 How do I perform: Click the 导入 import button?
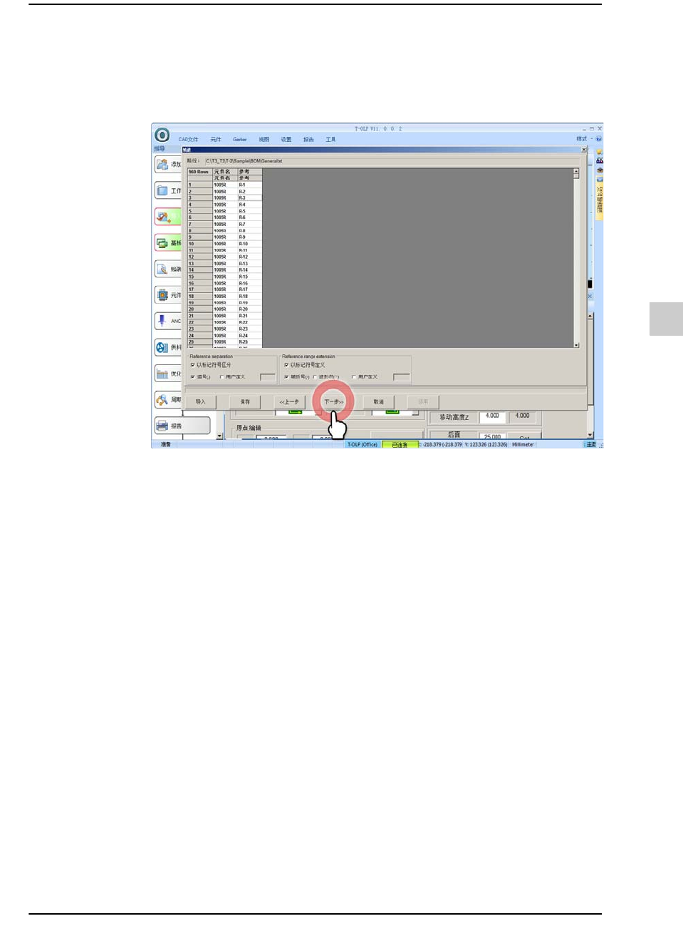(x=200, y=402)
